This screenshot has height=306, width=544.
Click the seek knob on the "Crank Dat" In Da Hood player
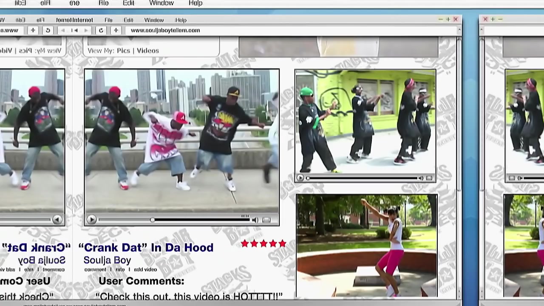tap(152, 220)
